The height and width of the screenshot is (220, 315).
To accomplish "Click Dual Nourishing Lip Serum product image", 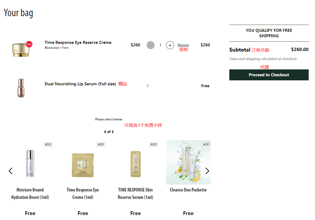I will 21,88.
